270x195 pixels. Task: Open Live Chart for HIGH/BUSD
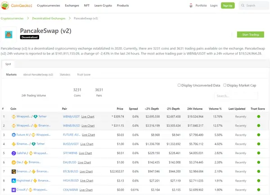click(x=87, y=181)
